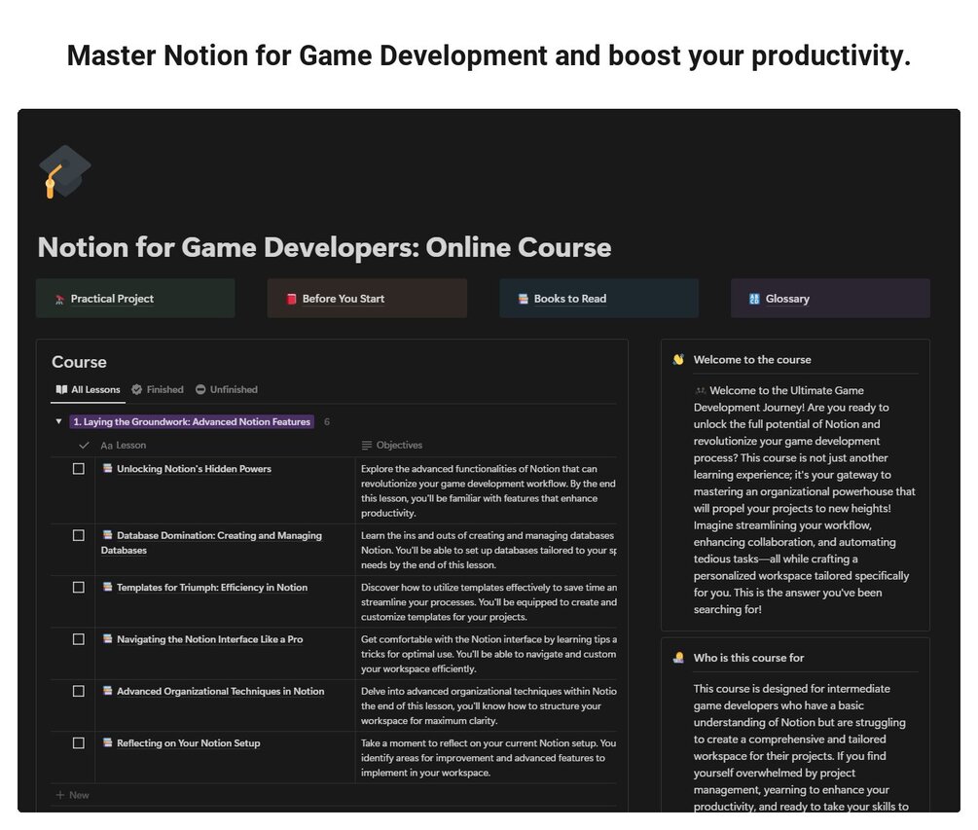This screenshot has height=830, width=978.
Task: Click the checkmark column header icon
Action: point(84,445)
